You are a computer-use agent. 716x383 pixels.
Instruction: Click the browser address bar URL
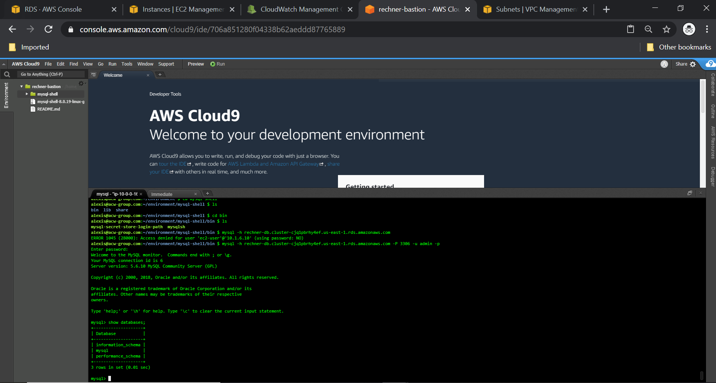pos(212,29)
